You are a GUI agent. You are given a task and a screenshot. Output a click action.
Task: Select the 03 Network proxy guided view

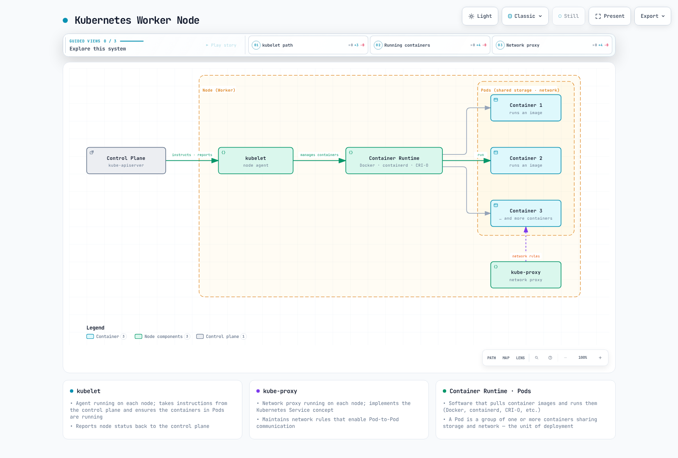(552, 45)
